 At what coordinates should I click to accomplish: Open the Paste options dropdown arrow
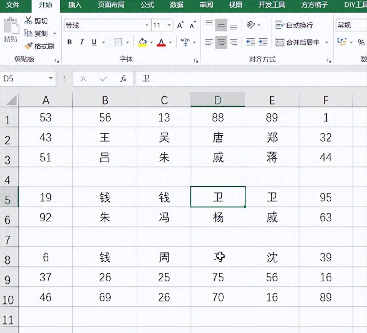[x=11, y=47]
